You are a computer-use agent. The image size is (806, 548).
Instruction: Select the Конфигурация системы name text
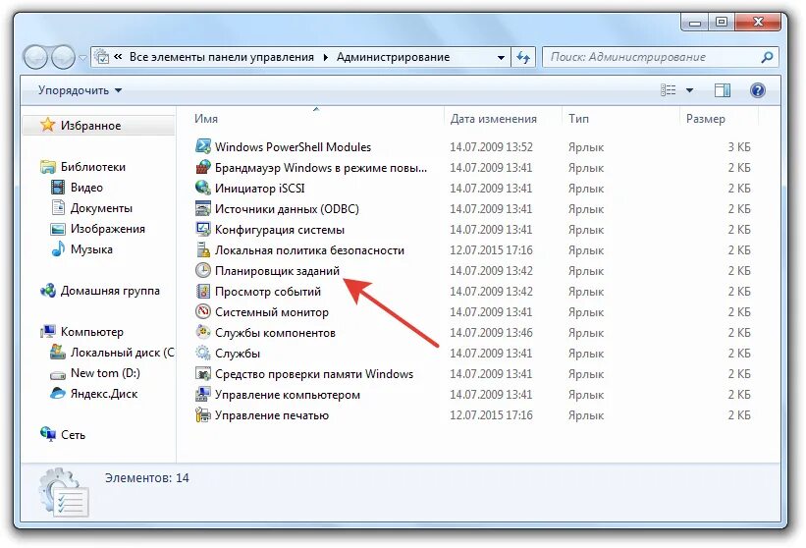pyautogui.click(x=280, y=229)
